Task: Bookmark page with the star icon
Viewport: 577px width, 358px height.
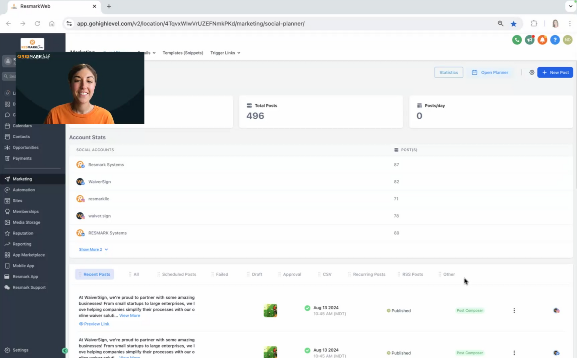Action: pyautogui.click(x=514, y=24)
